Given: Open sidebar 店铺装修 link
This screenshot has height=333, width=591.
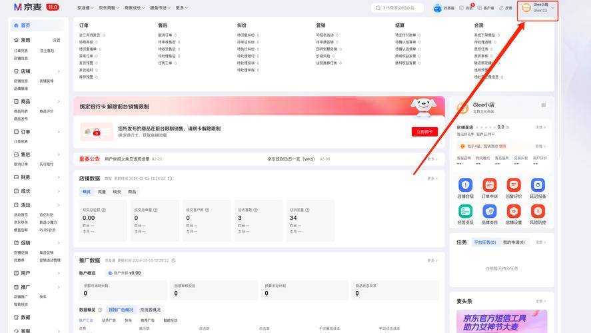Looking at the screenshot, I should pyautogui.click(x=47, y=81).
